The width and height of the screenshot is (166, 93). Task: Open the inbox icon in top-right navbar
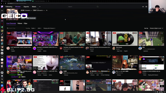pyautogui.click(x=146, y=7)
